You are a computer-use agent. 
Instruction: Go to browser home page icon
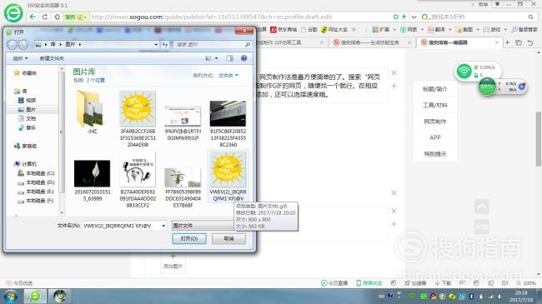pos(57,17)
